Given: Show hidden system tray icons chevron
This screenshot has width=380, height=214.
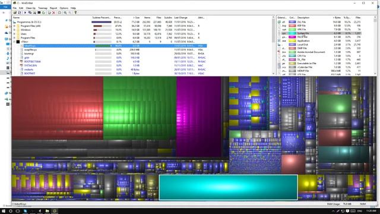Looking at the screenshot, I should tap(333, 211).
